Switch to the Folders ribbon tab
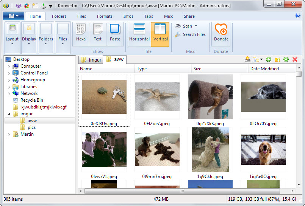The width and height of the screenshot is (305, 206). pyautogui.click(x=59, y=16)
